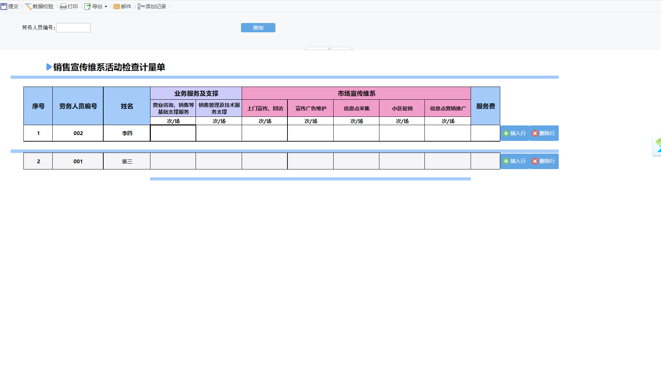The width and height of the screenshot is (661, 365).
Task: Click the 查询 query button
Action: 258,28
